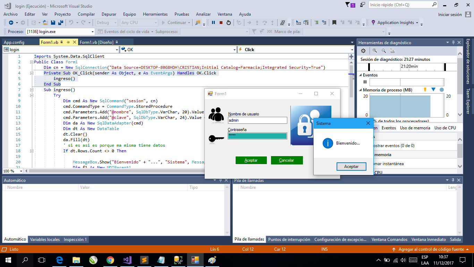
Task: Click the Reiniciar (restart) debugging icon
Action: pyautogui.click(x=229, y=23)
